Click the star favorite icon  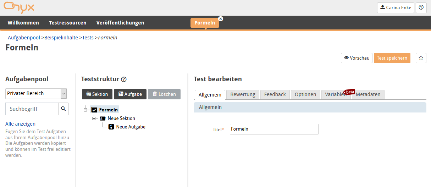[421, 58]
